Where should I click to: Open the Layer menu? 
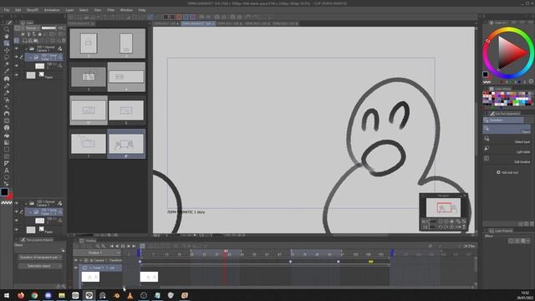69,10
